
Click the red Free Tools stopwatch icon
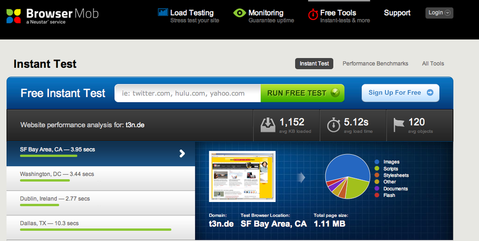313,15
